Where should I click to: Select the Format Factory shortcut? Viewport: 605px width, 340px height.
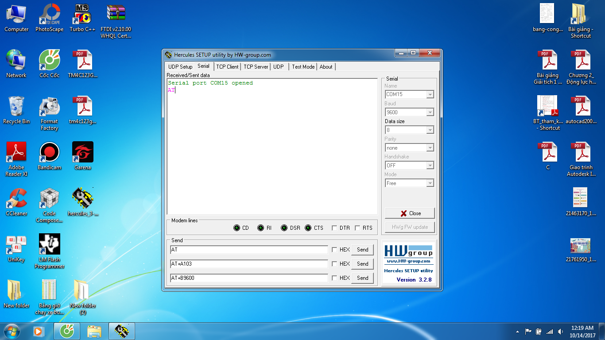[50, 114]
